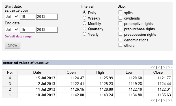Click the end date year field

coord(47,29)
